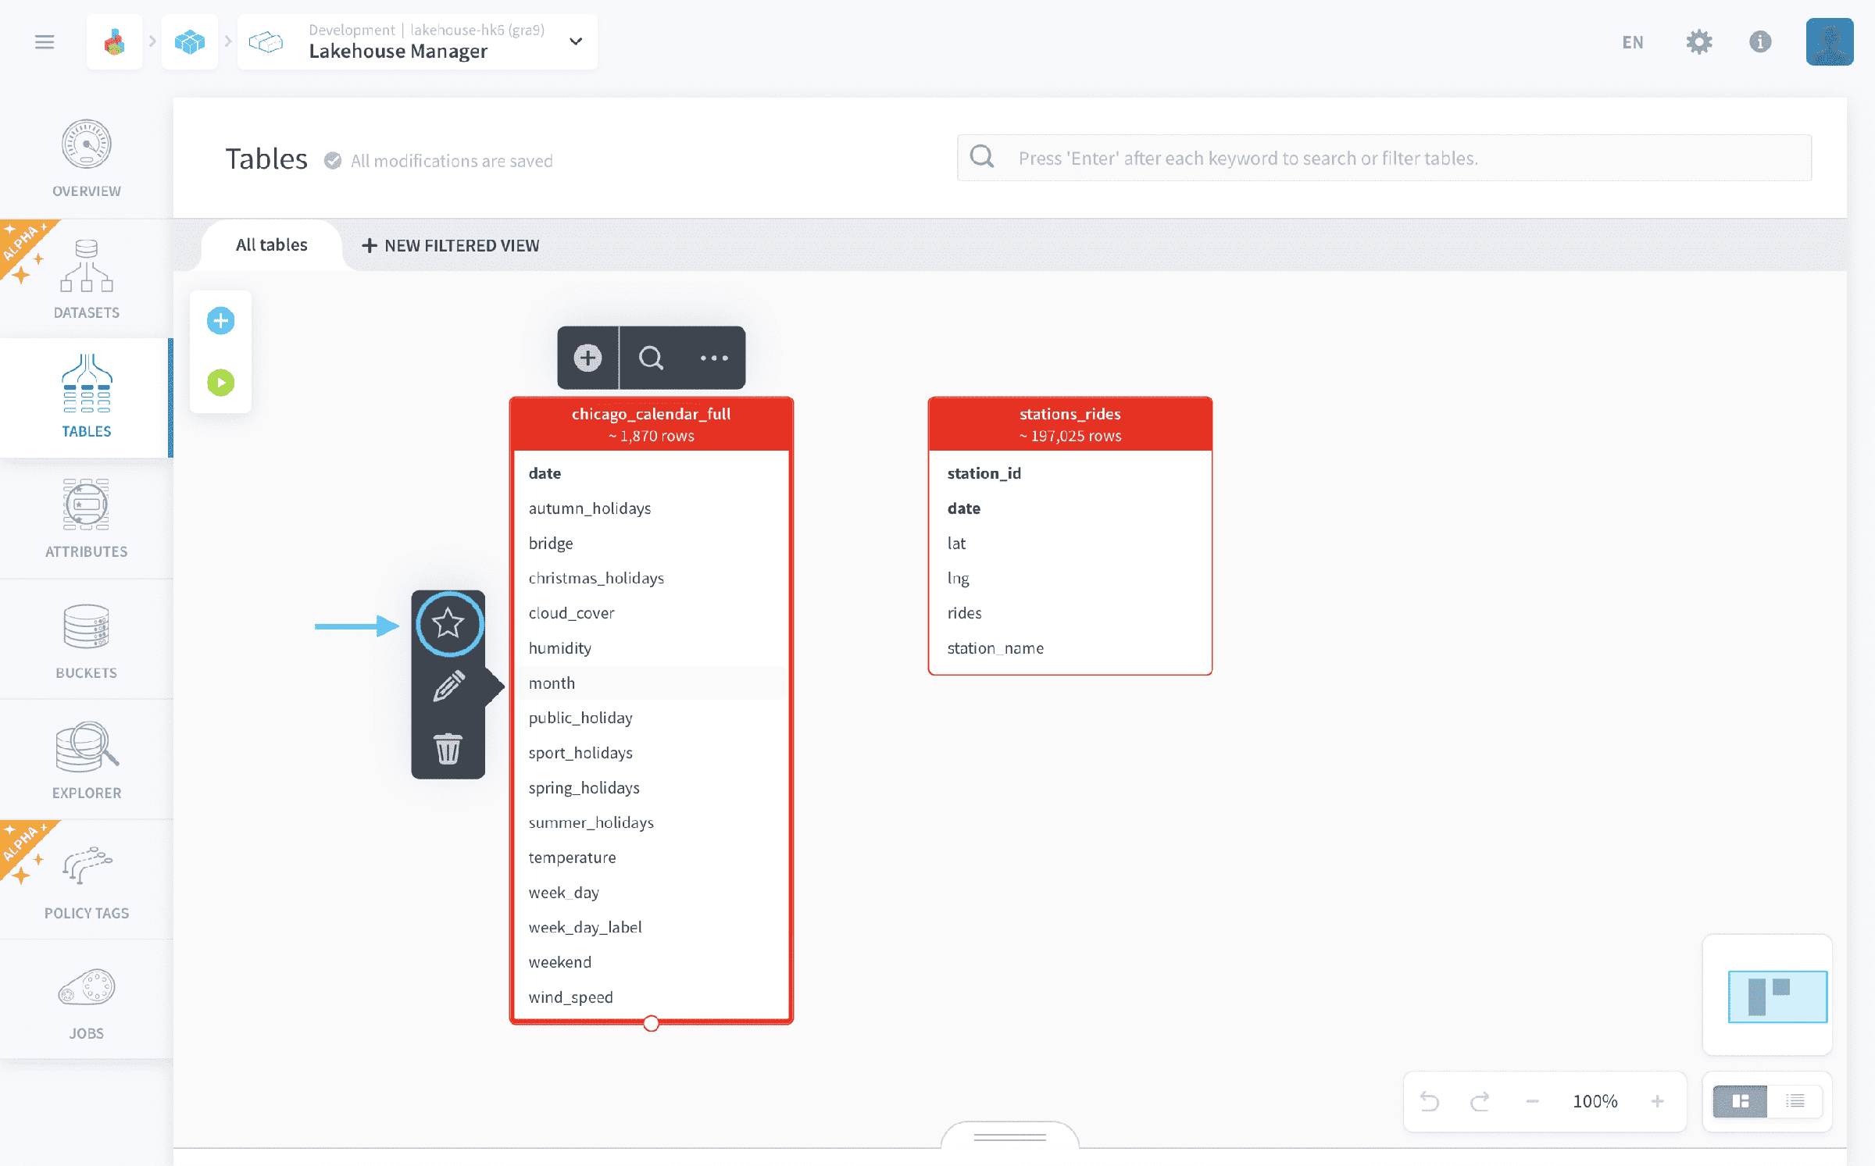The image size is (1875, 1166).
Task: Switch to diagram view toggle
Action: [1741, 1101]
